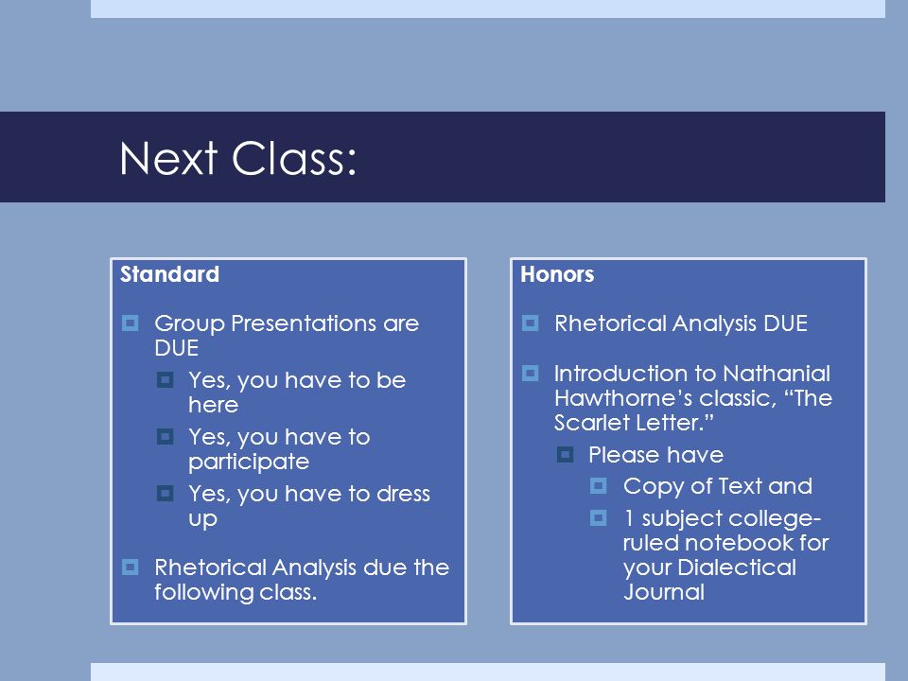Click the bullet icon beside 'Rhetorical Analysis due the following class'
Viewport: 908px width, 681px height.
click(131, 567)
